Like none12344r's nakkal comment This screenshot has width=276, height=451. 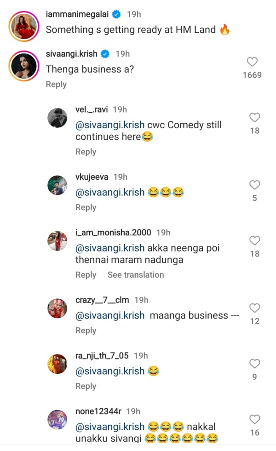click(x=254, y=419)
